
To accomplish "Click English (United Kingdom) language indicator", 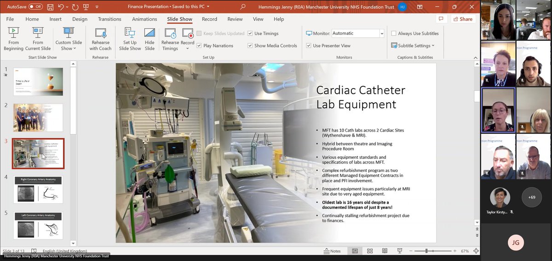I will (x=64, y=251).
